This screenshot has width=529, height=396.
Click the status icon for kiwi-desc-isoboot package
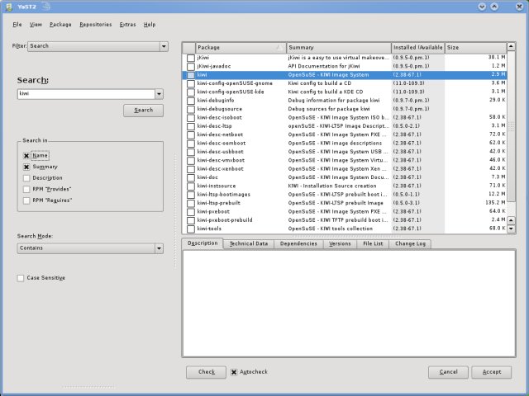click(190, 117)
